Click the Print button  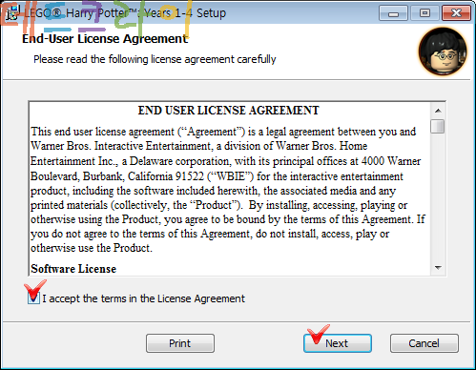pos(180,343)
